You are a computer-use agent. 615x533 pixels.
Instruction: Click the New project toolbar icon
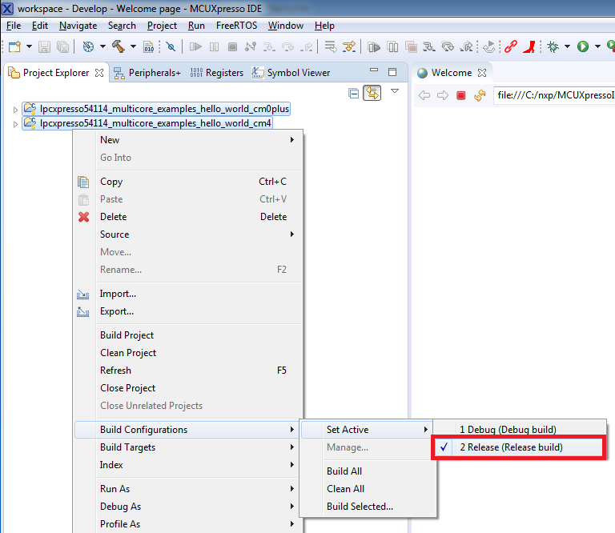[14, 46]
